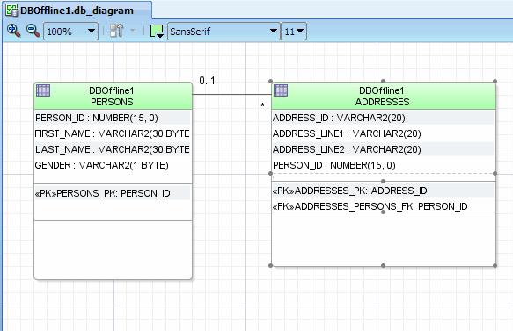Select the ADDRESS_LINE2 column row
This screenshot has width=513, height=331.
tap(383, 149)
